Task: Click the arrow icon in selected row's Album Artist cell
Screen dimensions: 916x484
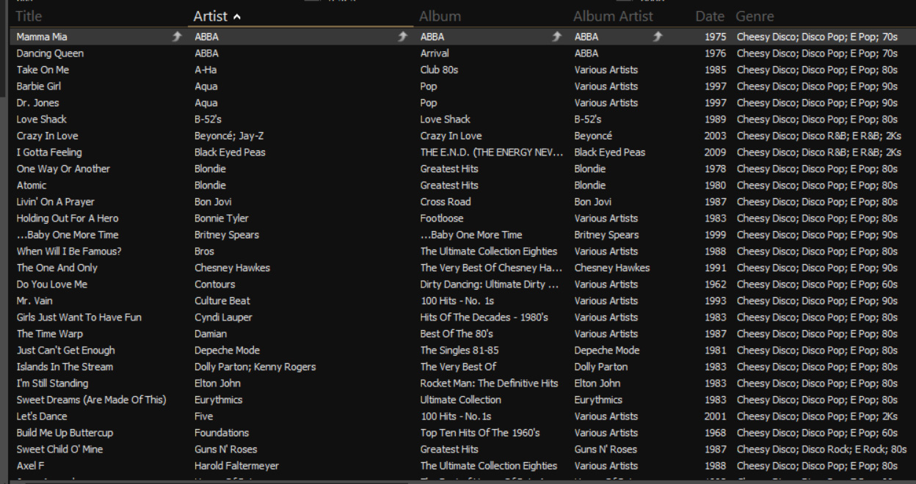Action: (x=657, y=37)
